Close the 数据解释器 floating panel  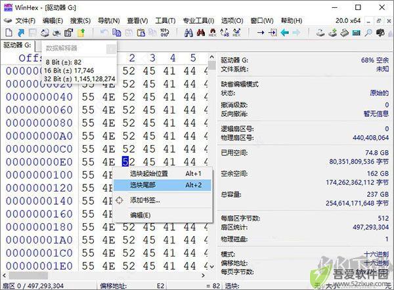pyautogui.click(x=111, y=49)
